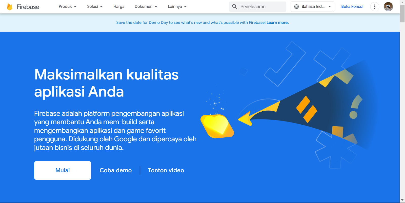The image size is (405, 203).
Task: Click the scrollbar down arrow
Action: [402, 200]
